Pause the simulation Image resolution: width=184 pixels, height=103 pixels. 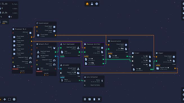85,99
